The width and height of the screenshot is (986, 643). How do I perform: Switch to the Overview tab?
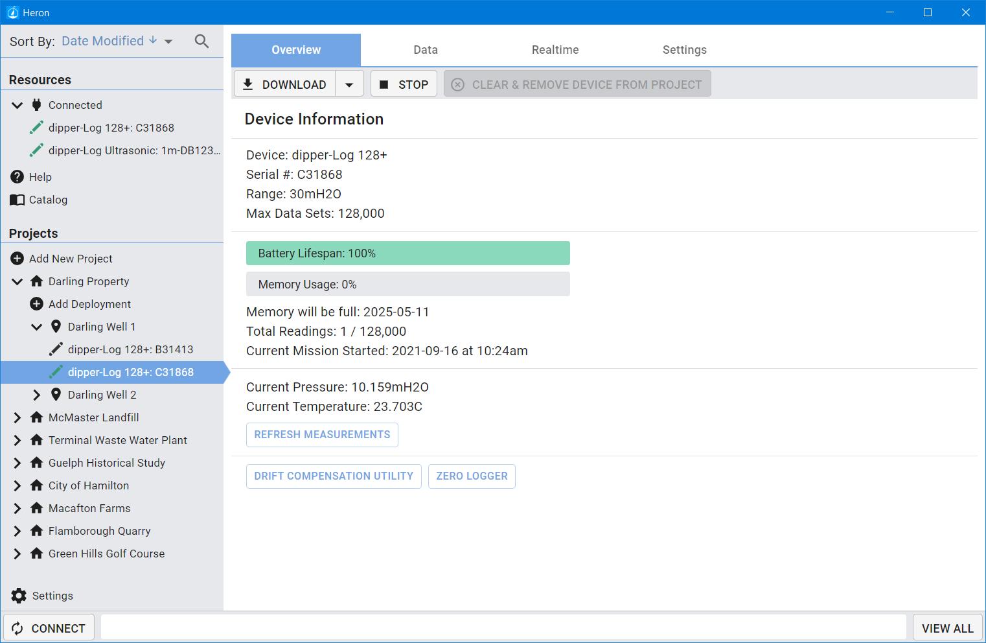pyautogui.click(x=296, y=50)
